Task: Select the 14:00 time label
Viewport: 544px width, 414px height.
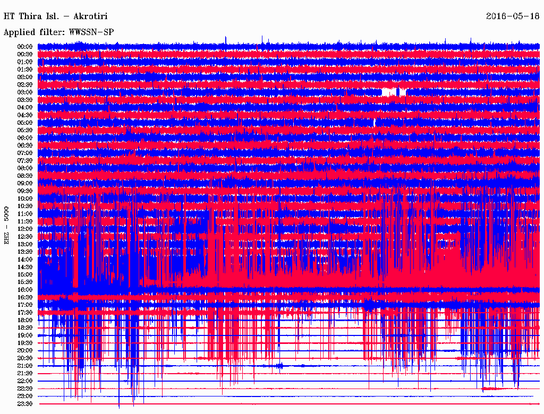Action: [24, 260]
